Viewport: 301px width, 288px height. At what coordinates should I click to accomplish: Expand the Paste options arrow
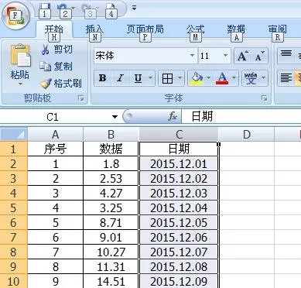coord(20,84)
